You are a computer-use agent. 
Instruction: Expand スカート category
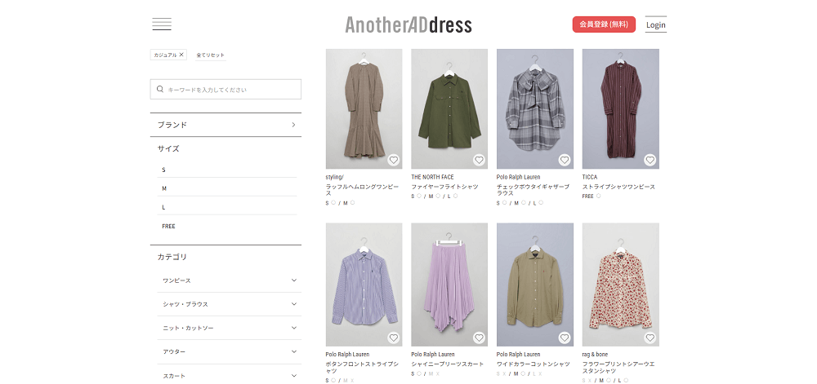[230, 376]
